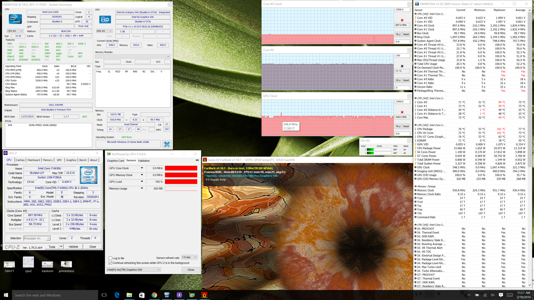The image size is (534, 300).
Task: Click the CPU-Z Validate button
Action: tap(73, 247)
